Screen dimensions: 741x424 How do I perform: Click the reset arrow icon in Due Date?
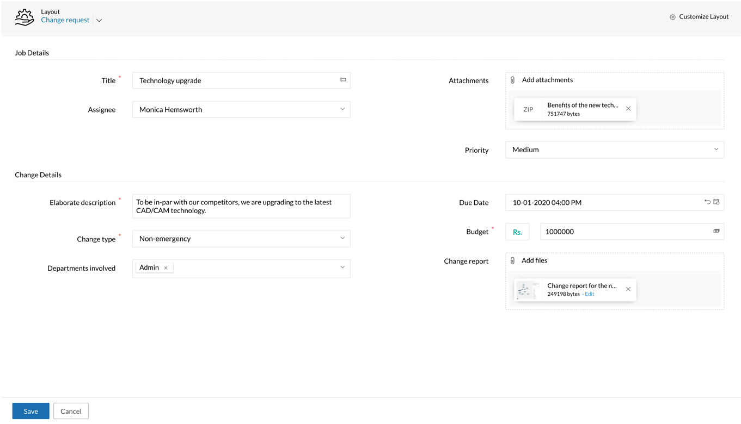coord(707,202)
